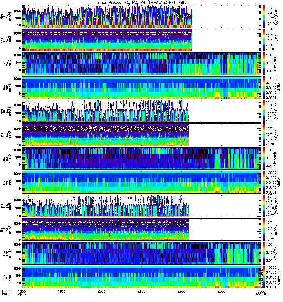The width and height of the screenshot is (283, 302).
Task: Click the '(V/m)²/Hz' unit label of tha edc34
Action: pyautogui.click(x=276, y=17)
